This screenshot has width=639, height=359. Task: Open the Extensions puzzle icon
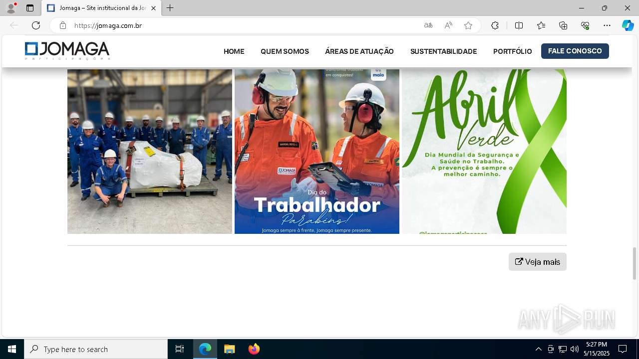(495, 25)
